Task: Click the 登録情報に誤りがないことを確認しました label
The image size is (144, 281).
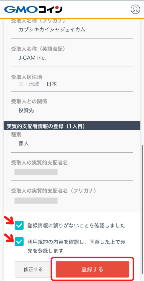Action: (76, 226)
